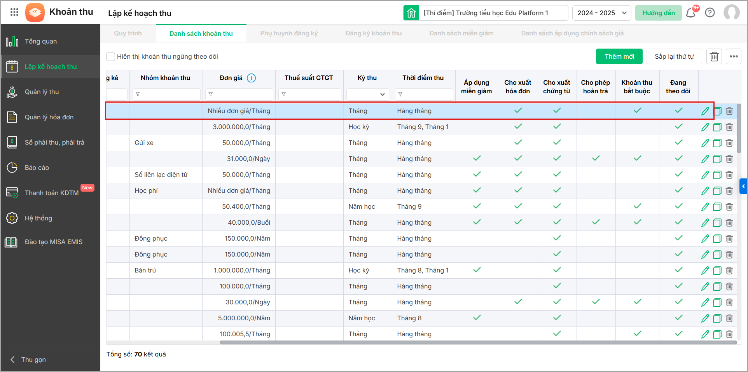748x372 pixels.
Task: Click the Đơn giá info icon
Action: point(252,78)
